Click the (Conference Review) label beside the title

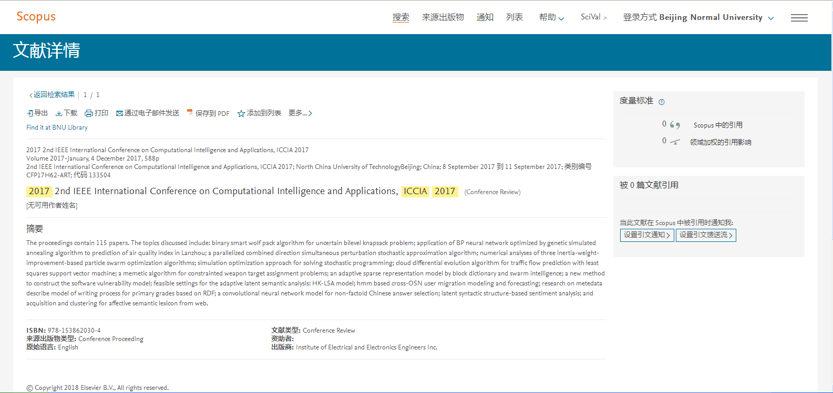[x=492, y=192]
